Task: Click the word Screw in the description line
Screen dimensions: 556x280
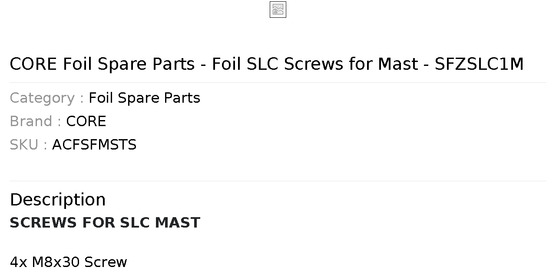Action: click(106, 262)
